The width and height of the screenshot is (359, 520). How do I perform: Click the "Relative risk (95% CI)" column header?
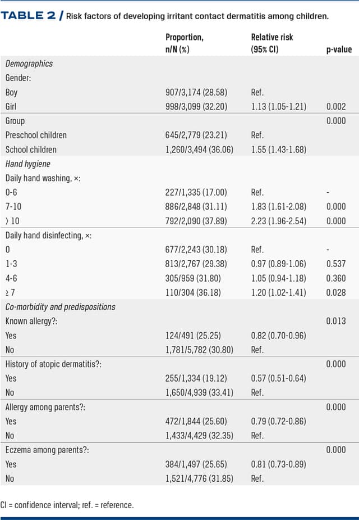coord(271,43)
